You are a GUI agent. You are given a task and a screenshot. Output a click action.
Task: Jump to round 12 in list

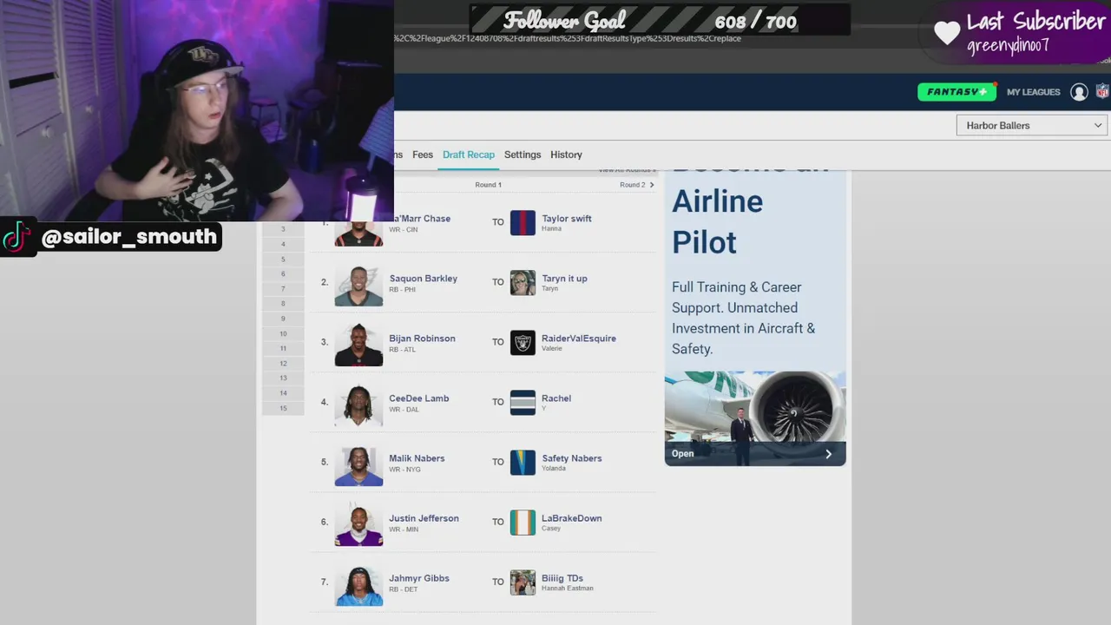283,364
